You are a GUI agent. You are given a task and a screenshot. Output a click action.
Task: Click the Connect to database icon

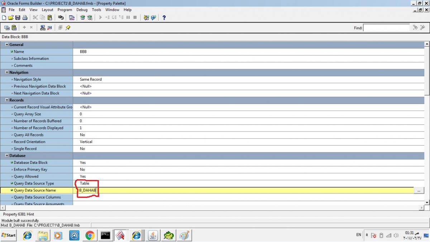pos(61,17)
